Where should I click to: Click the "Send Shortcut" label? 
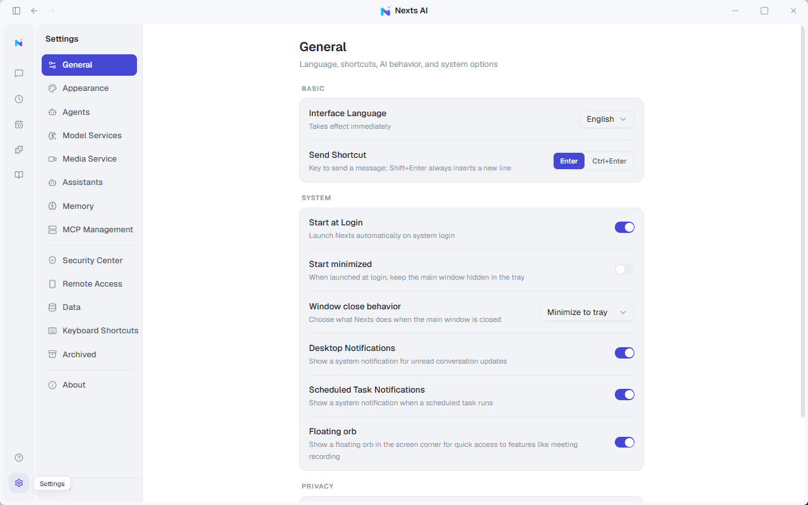338,155
